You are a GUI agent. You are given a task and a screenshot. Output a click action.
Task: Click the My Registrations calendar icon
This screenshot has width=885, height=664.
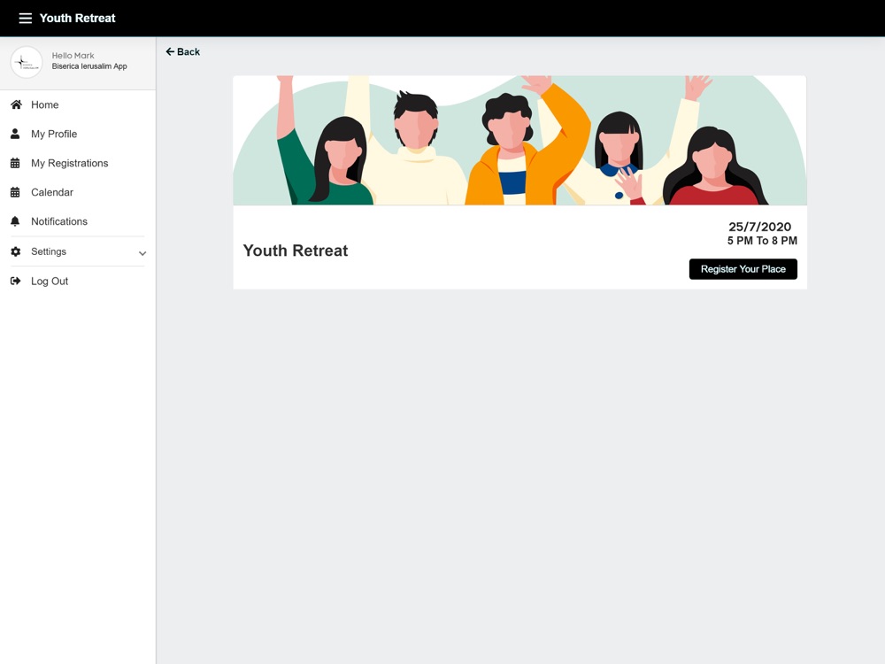coord(15,163)
